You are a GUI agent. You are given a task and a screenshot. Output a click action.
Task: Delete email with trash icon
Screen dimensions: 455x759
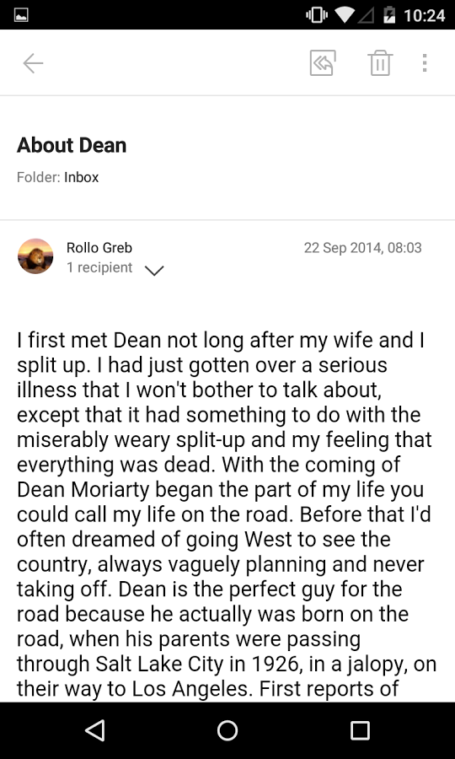pyautogui.click(x=380, y=63)
